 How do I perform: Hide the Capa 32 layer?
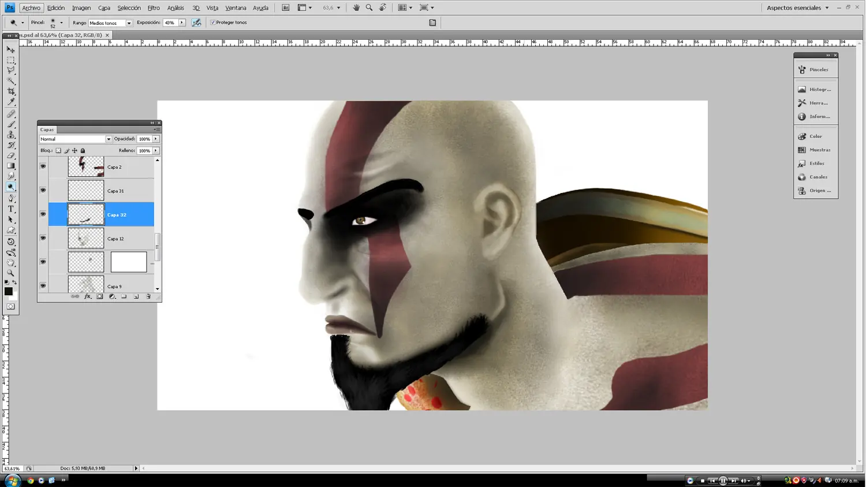click(x=43, y=214)
